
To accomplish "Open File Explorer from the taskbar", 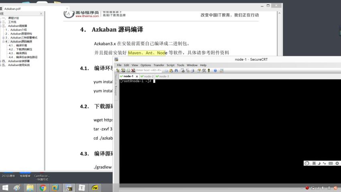I will point(30,187).
